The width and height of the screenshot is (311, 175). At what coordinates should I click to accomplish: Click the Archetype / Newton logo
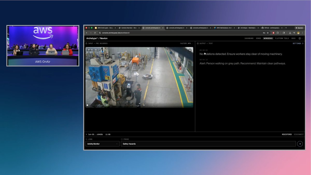97,38
